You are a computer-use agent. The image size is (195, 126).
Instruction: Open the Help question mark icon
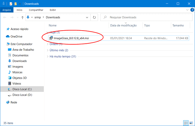(192, 10)
